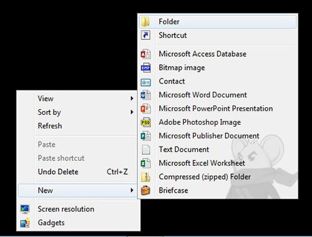Screen dimensions: 312x237
Task: Create a new Contact
Action: click(x=218, y=81)
